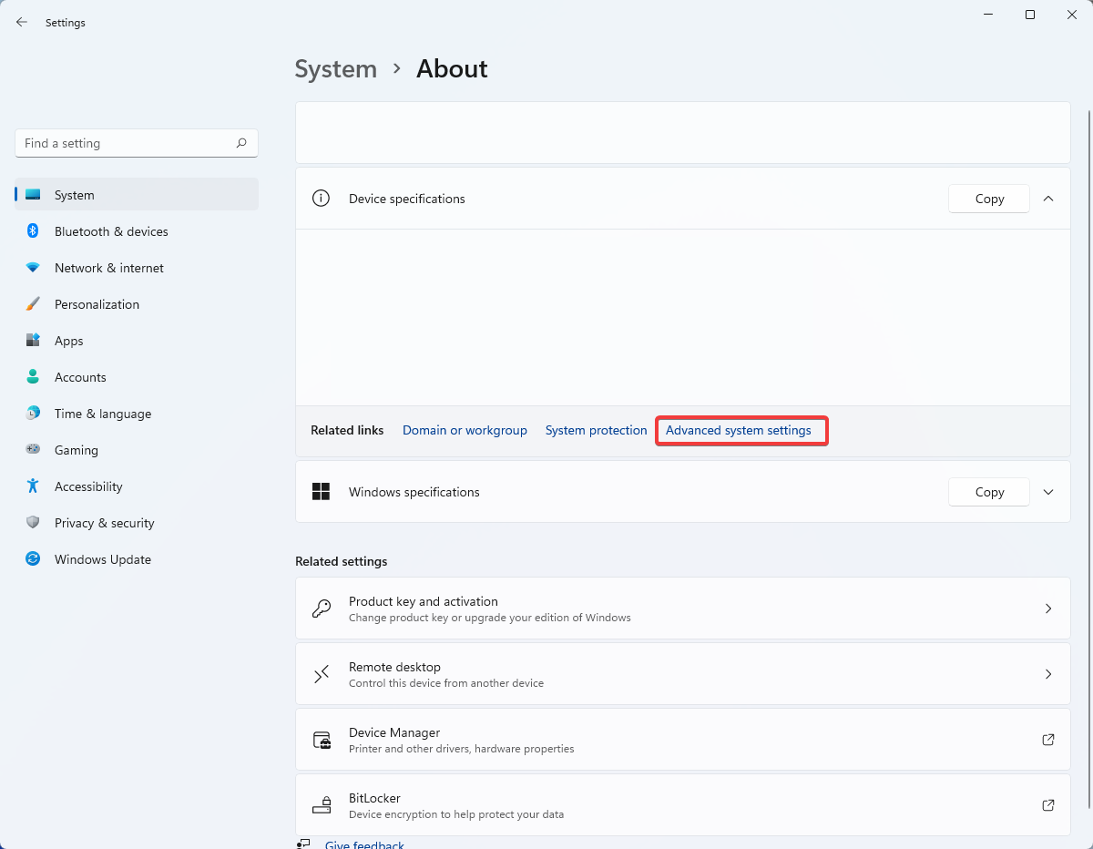The image size is (1093, 849).
Task: Expand the Windows specifications section
Action: [x=1048, y=492]
